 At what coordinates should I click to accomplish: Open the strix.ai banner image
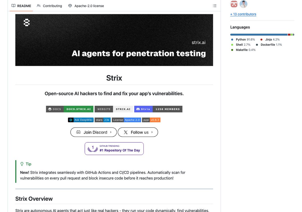[114, 40]
